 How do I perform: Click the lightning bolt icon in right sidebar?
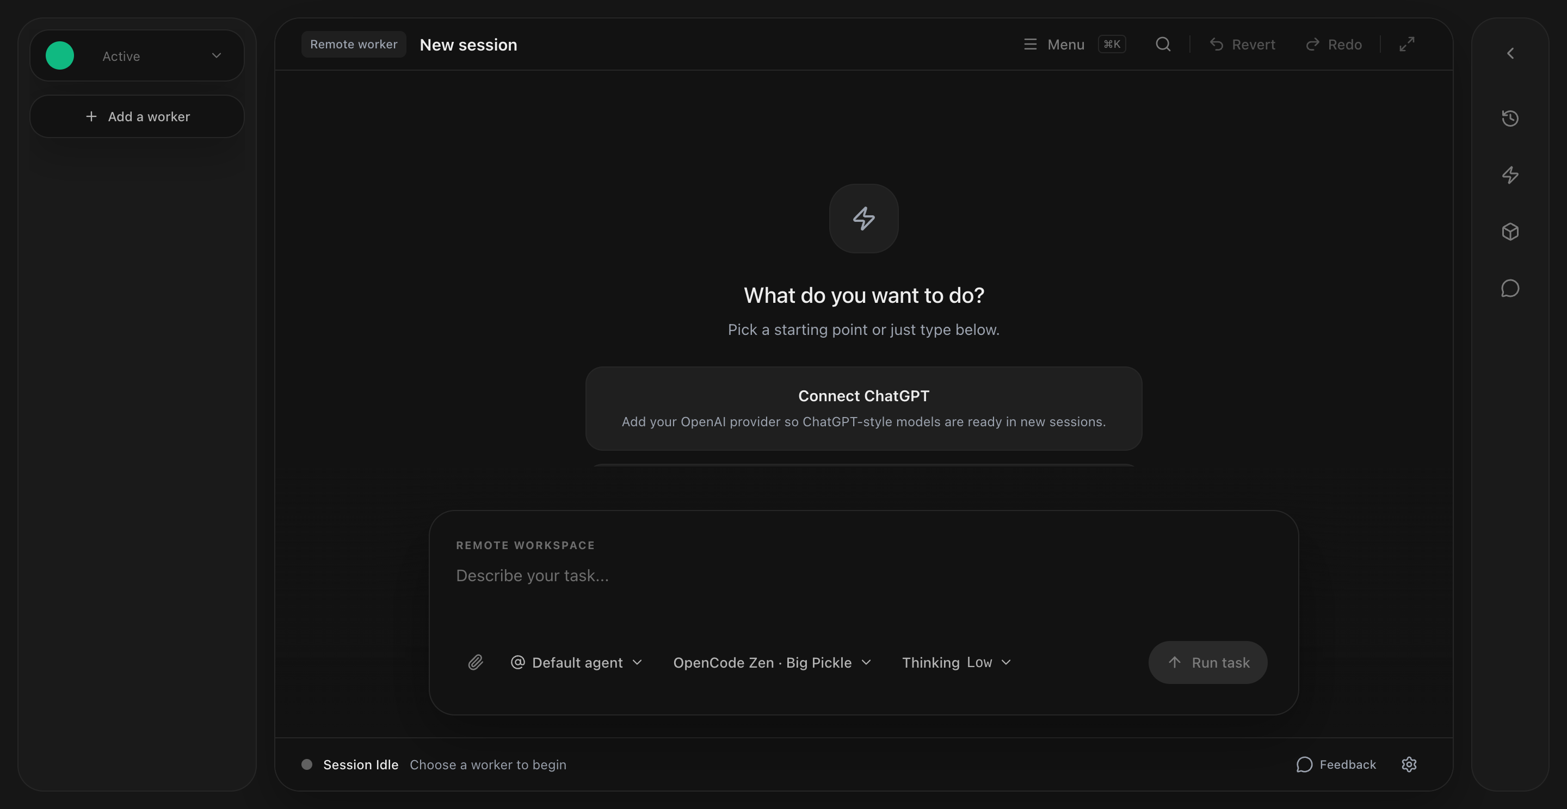click(x=1510, y=175)
